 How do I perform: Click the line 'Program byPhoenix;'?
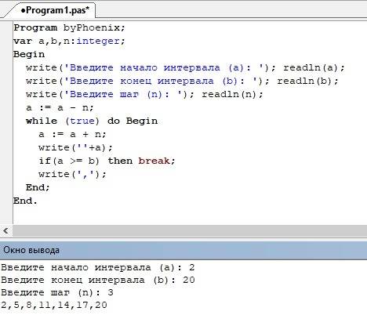coord(70,27)
